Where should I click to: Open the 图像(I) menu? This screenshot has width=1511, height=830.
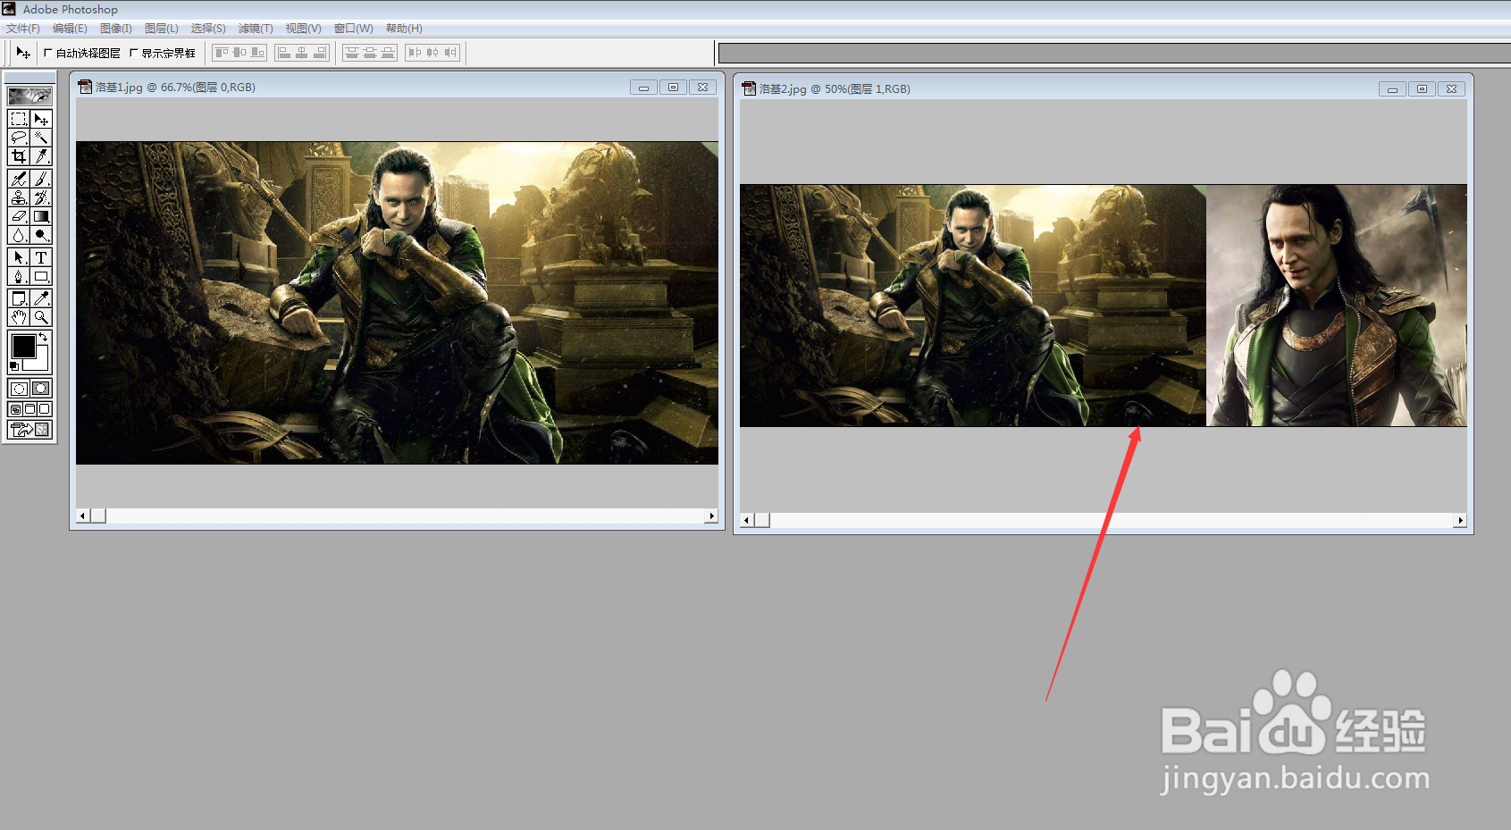pos(115,29)
